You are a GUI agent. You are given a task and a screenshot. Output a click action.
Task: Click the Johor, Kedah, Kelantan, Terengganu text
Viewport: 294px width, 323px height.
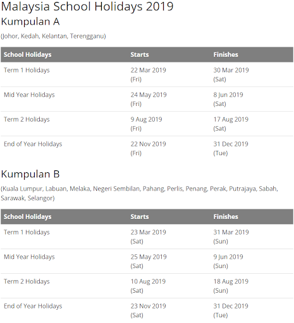53,36
